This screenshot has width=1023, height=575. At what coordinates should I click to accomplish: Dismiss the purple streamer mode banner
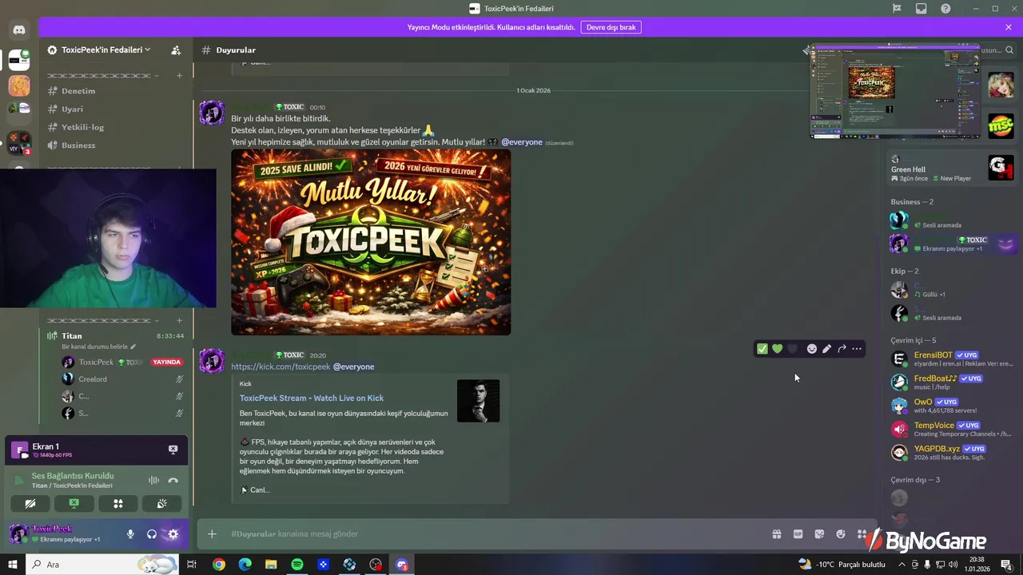click(1009, 27)
